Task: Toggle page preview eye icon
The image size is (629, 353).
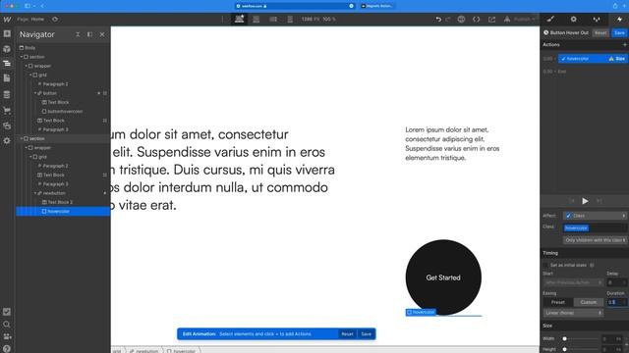Action: [55, 19]
